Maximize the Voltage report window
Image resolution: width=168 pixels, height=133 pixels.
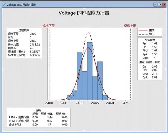160,5
